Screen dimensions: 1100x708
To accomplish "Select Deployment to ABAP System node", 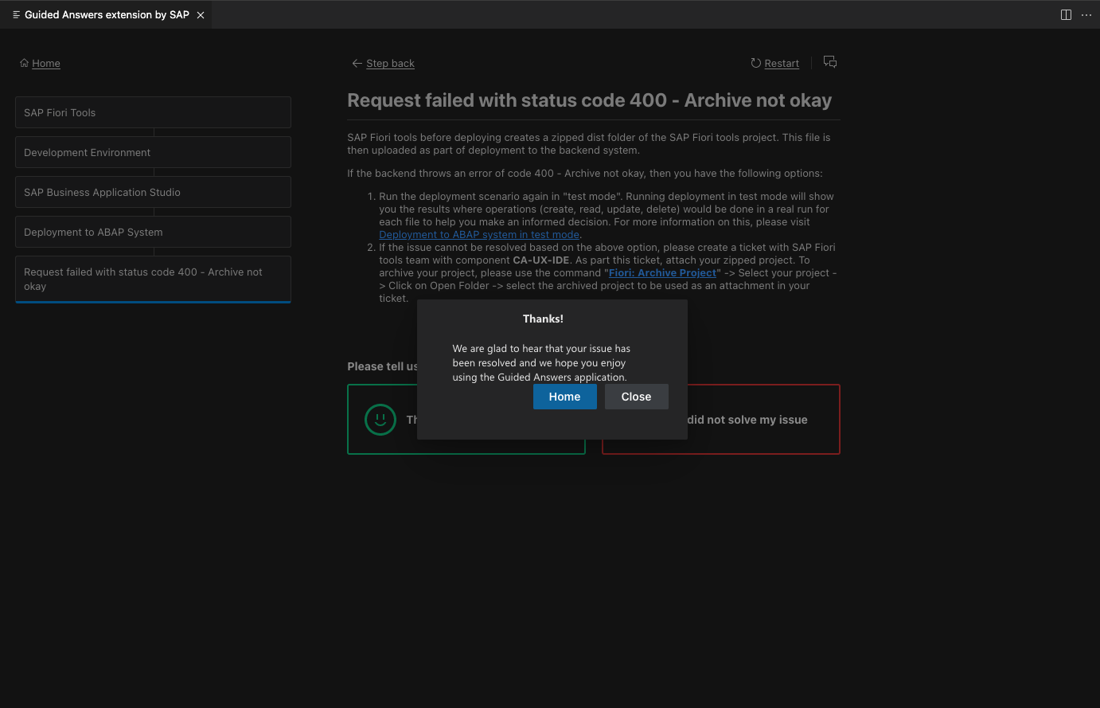I will tap(153, 232).
